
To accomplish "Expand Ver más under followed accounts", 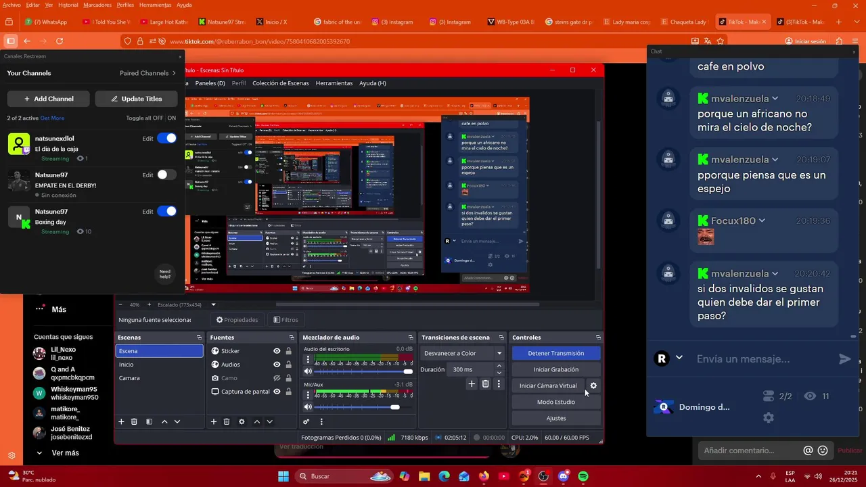I will point(65,453).
